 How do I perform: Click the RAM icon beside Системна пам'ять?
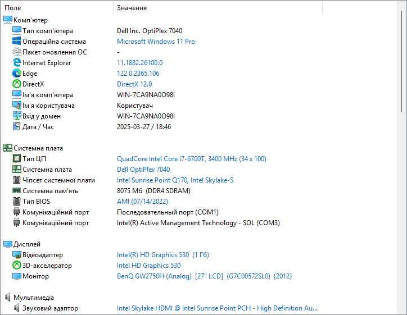(17, 190)
